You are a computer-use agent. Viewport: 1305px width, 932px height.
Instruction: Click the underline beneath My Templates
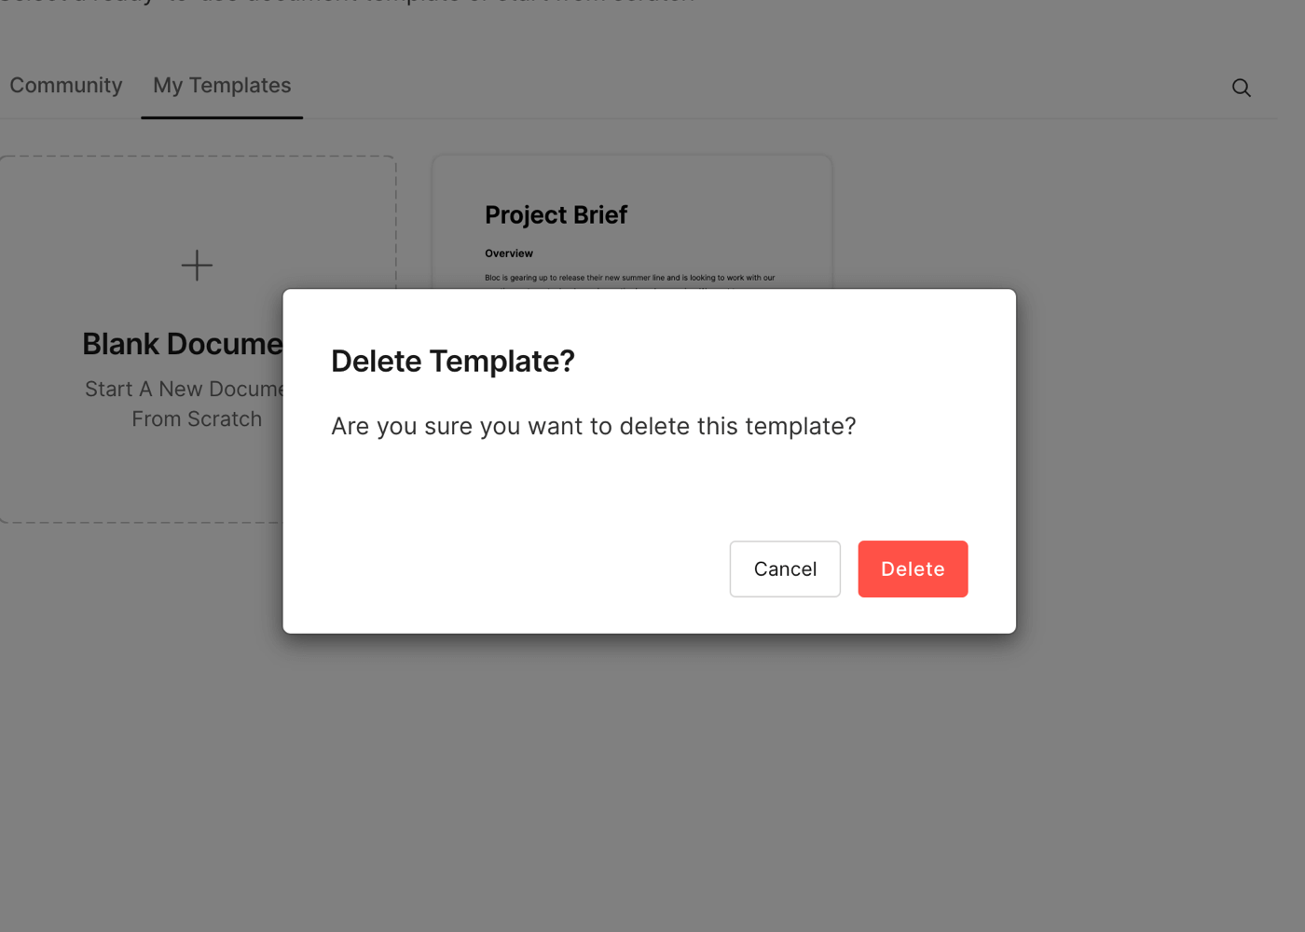222,117
